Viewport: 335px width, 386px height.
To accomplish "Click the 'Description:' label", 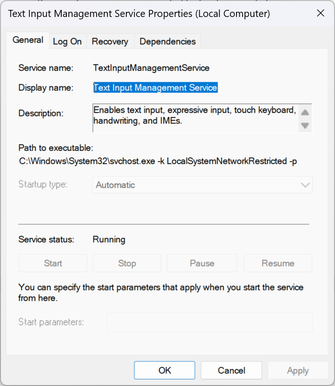I will [41, 113].
